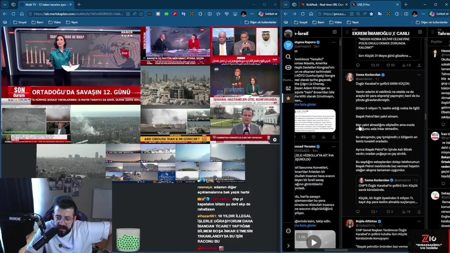Open more options circle in X Pro sidebar
The width and height of the screenshot is (450, 253).
click(288, 231)
